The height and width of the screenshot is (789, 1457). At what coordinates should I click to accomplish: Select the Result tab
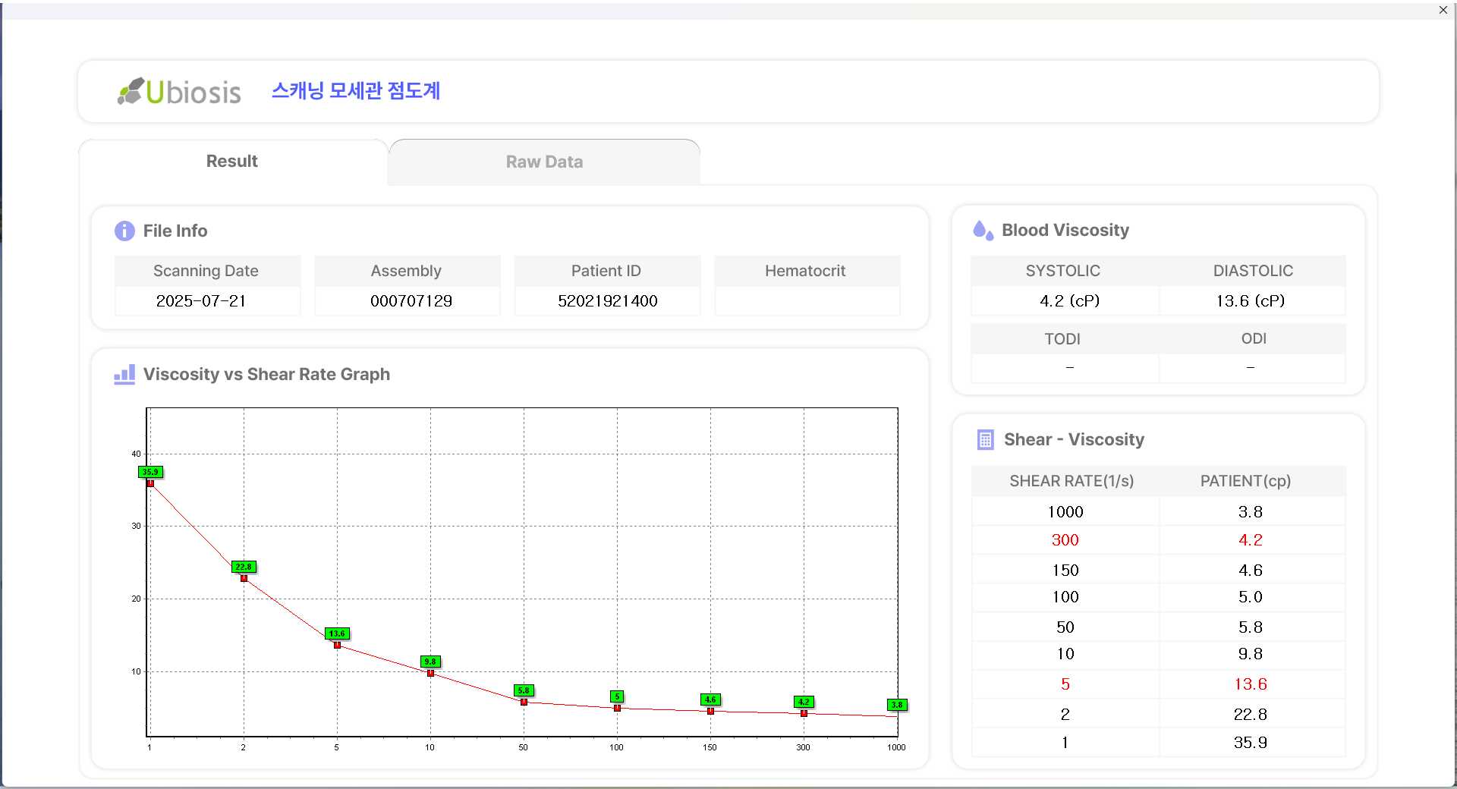tap(232, 161)
